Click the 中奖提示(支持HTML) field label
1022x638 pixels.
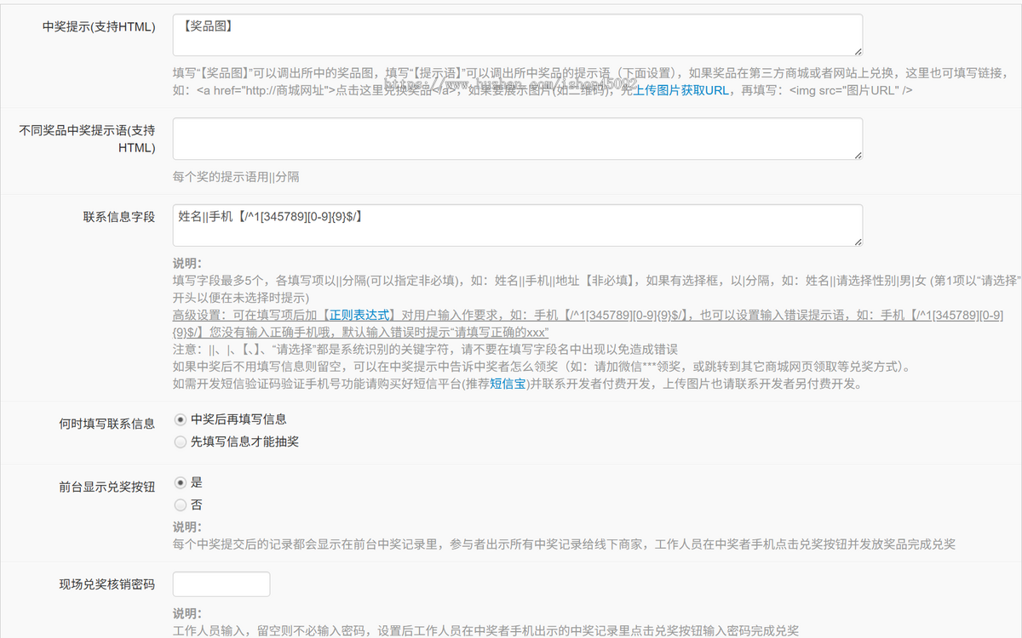tap(99, 26)
